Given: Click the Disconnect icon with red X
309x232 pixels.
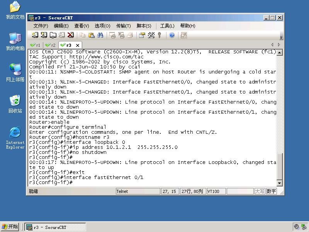Looking at the screenshot, I should pyautogui.click(x=71, y=35).
